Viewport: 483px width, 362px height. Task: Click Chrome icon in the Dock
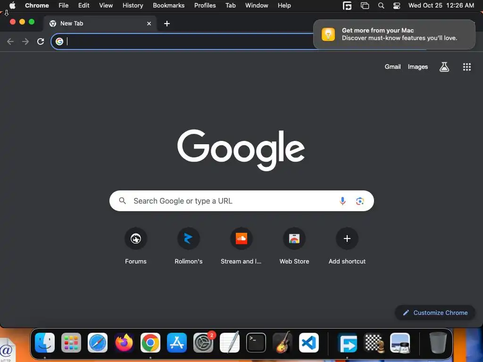click(150, 343)
